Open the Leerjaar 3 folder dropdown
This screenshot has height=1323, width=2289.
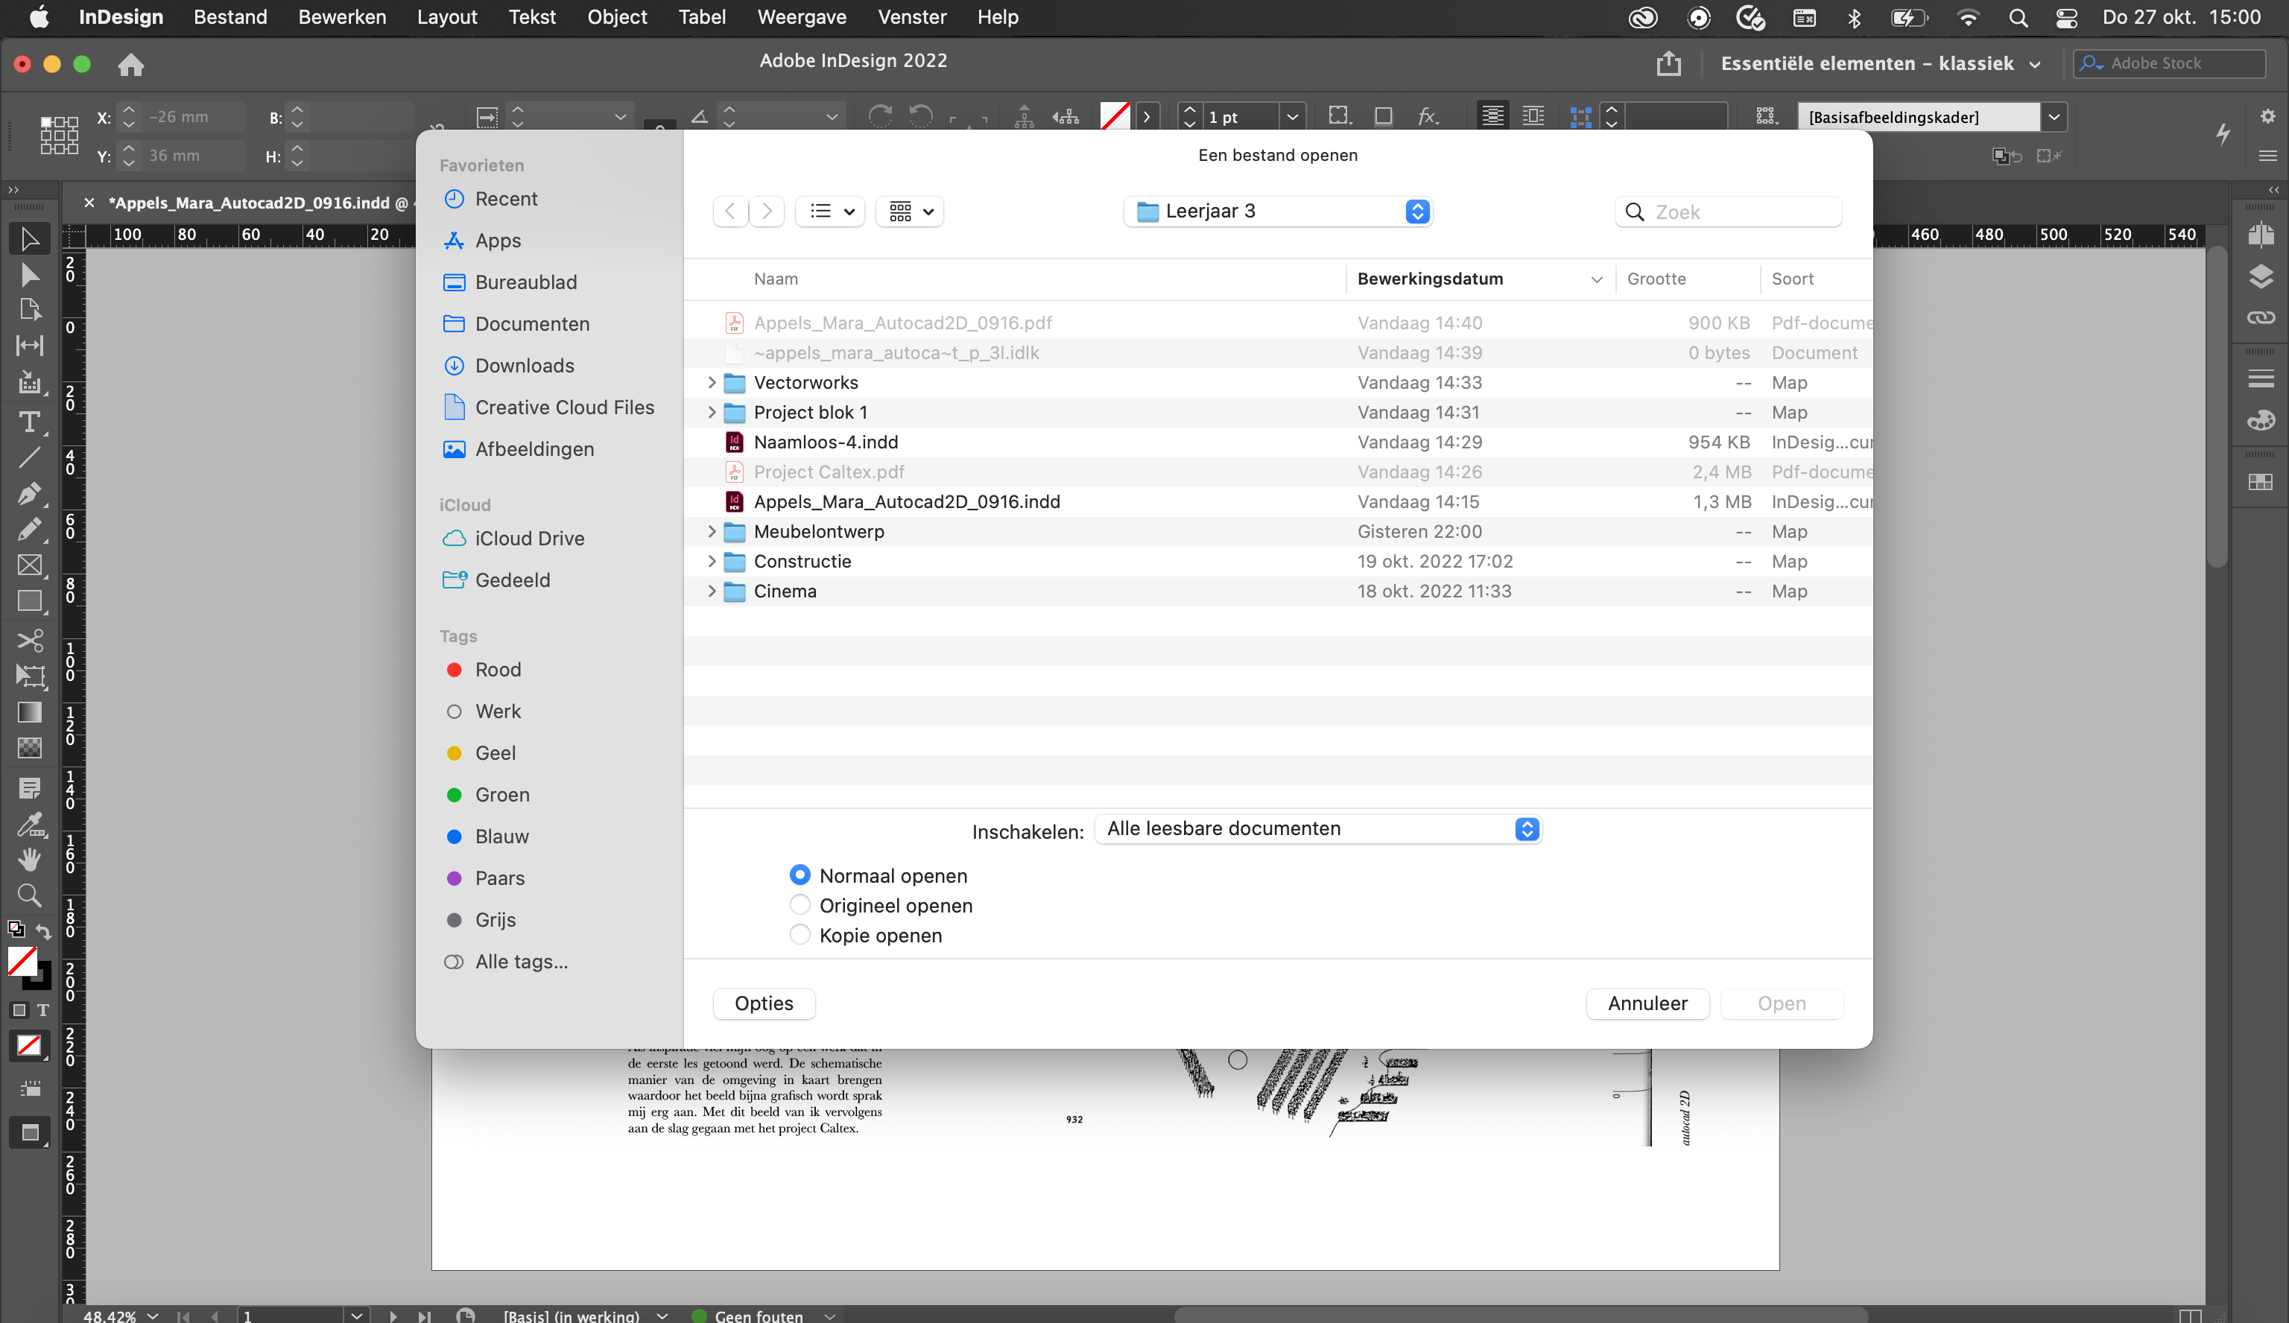(1276, 211)
